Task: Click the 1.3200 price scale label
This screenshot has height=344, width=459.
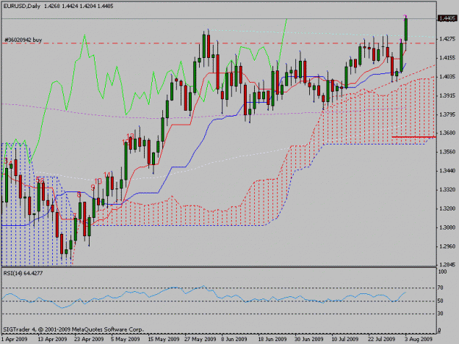Action: (447, 208)
